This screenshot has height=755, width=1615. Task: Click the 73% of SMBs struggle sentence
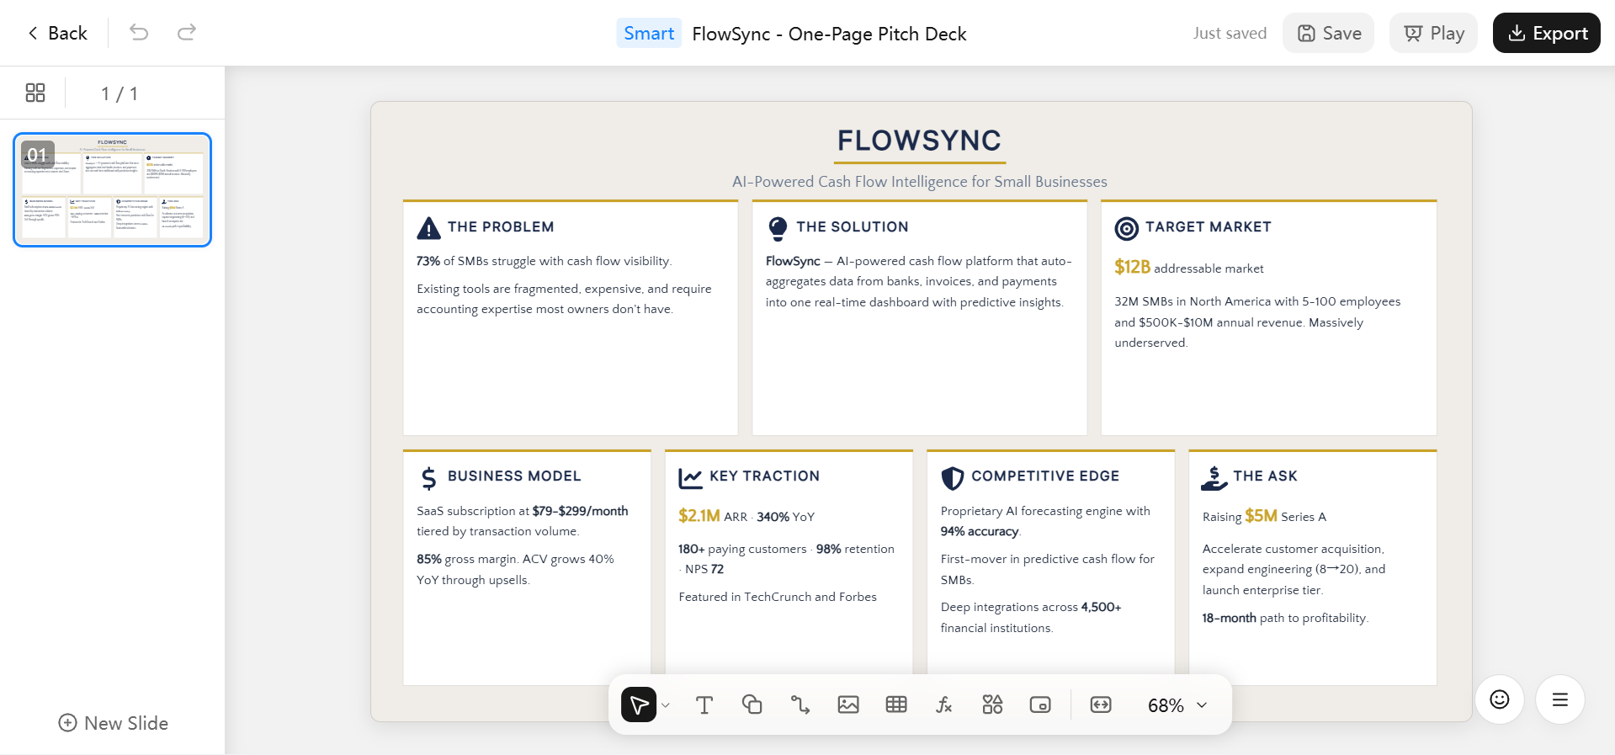(x=545, y=262)
